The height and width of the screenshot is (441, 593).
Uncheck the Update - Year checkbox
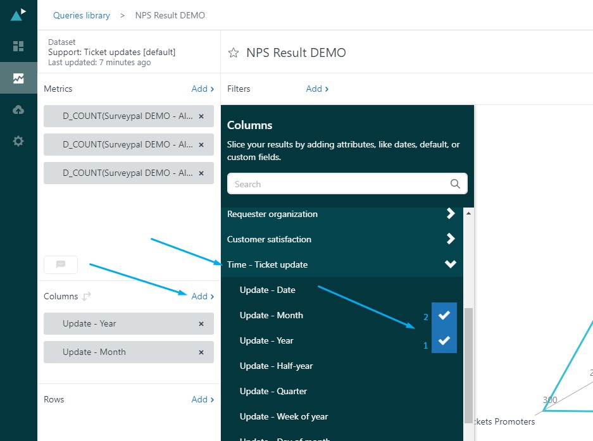point(444,340)
